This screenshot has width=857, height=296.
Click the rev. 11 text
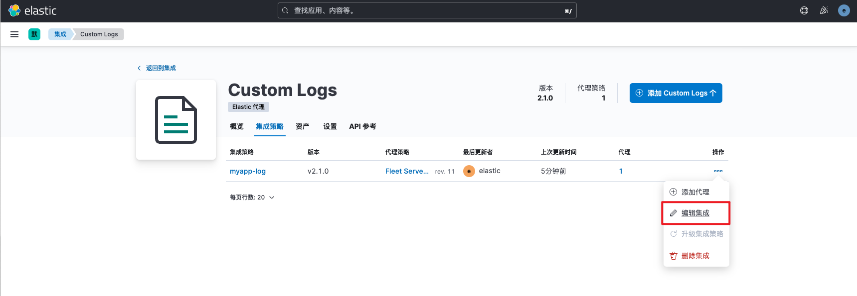click(x=445, y=172)
